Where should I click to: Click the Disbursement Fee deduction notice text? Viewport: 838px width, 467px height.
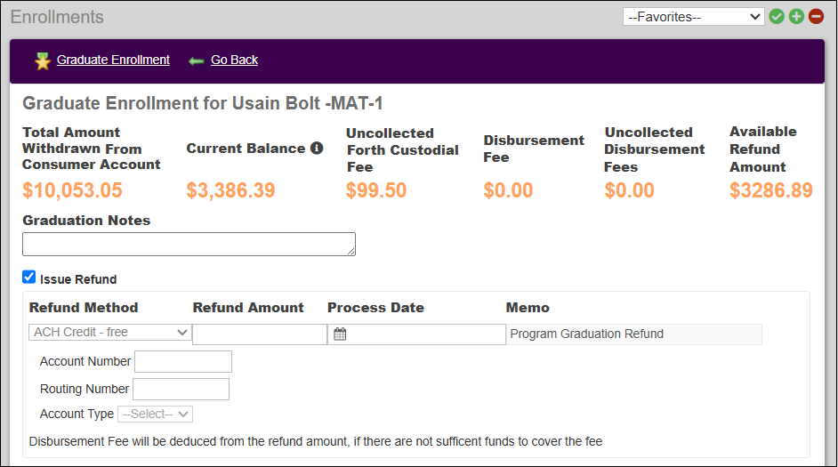[316, 441]
